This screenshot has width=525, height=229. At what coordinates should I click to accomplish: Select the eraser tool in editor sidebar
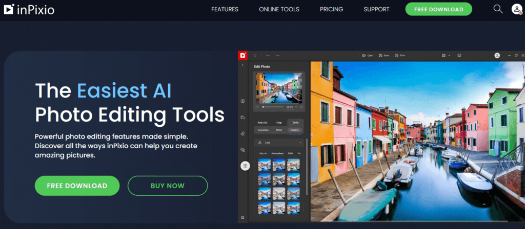click(x=243, y=133)
